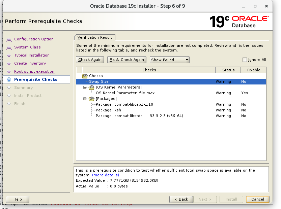This screenshot has width=281, height=209.
Task: Collapse the Packages tree node
Action: (x=85, y=99)
